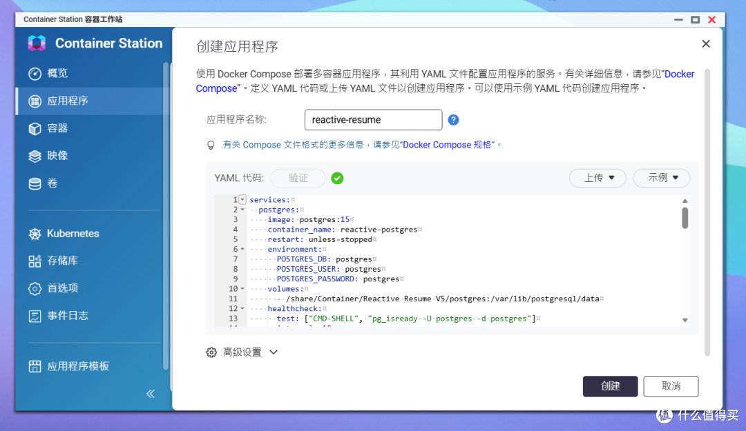This screenshot has width=746, height=431.
Task: Click YAML line POSTGRES_USER: postgres
Action: pos(331,269)
